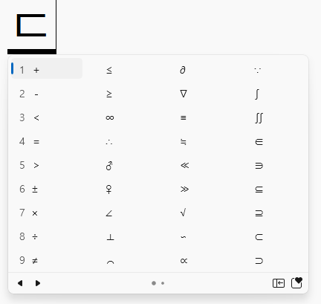Insert the much-greater-than symbol
Viewport: 321px width, 304px height.
(x=184, y=189)
